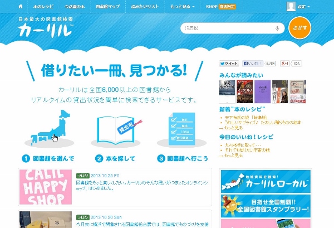334x228 pixels.
Task: Open recipe link うれしいサプライズ
Action: coord(263,123)
